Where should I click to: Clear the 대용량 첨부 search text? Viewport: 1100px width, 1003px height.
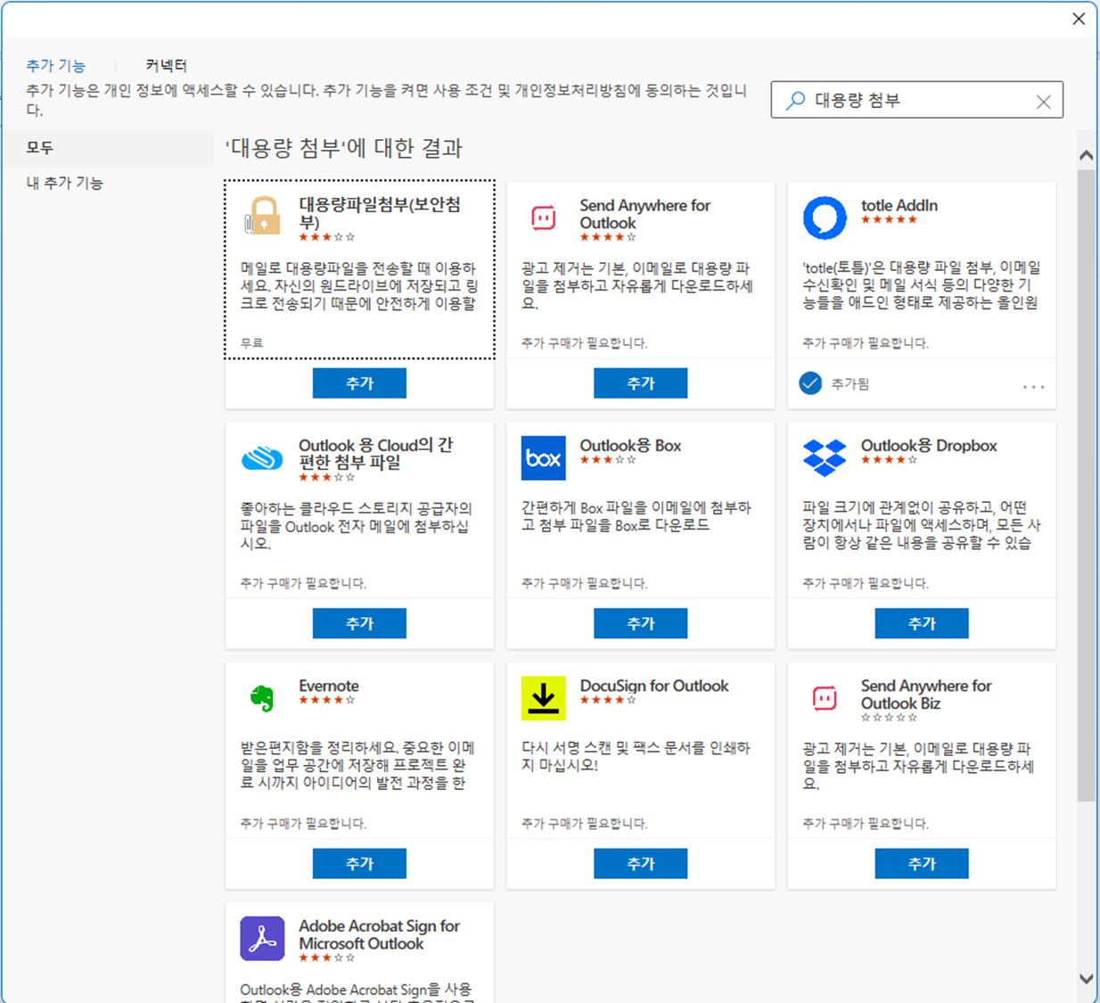pos(1045,100)
